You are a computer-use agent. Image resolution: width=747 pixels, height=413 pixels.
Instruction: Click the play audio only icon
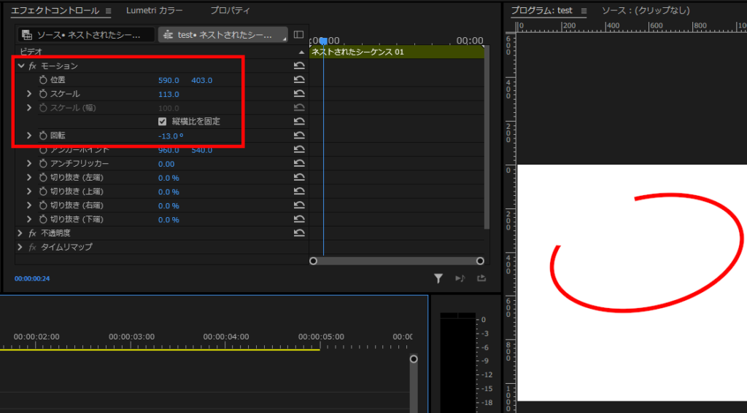(460, 278)
